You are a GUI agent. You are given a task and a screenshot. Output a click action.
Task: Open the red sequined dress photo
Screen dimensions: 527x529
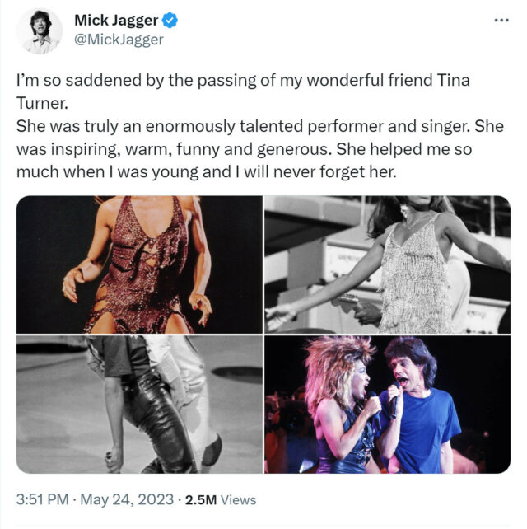139,264
